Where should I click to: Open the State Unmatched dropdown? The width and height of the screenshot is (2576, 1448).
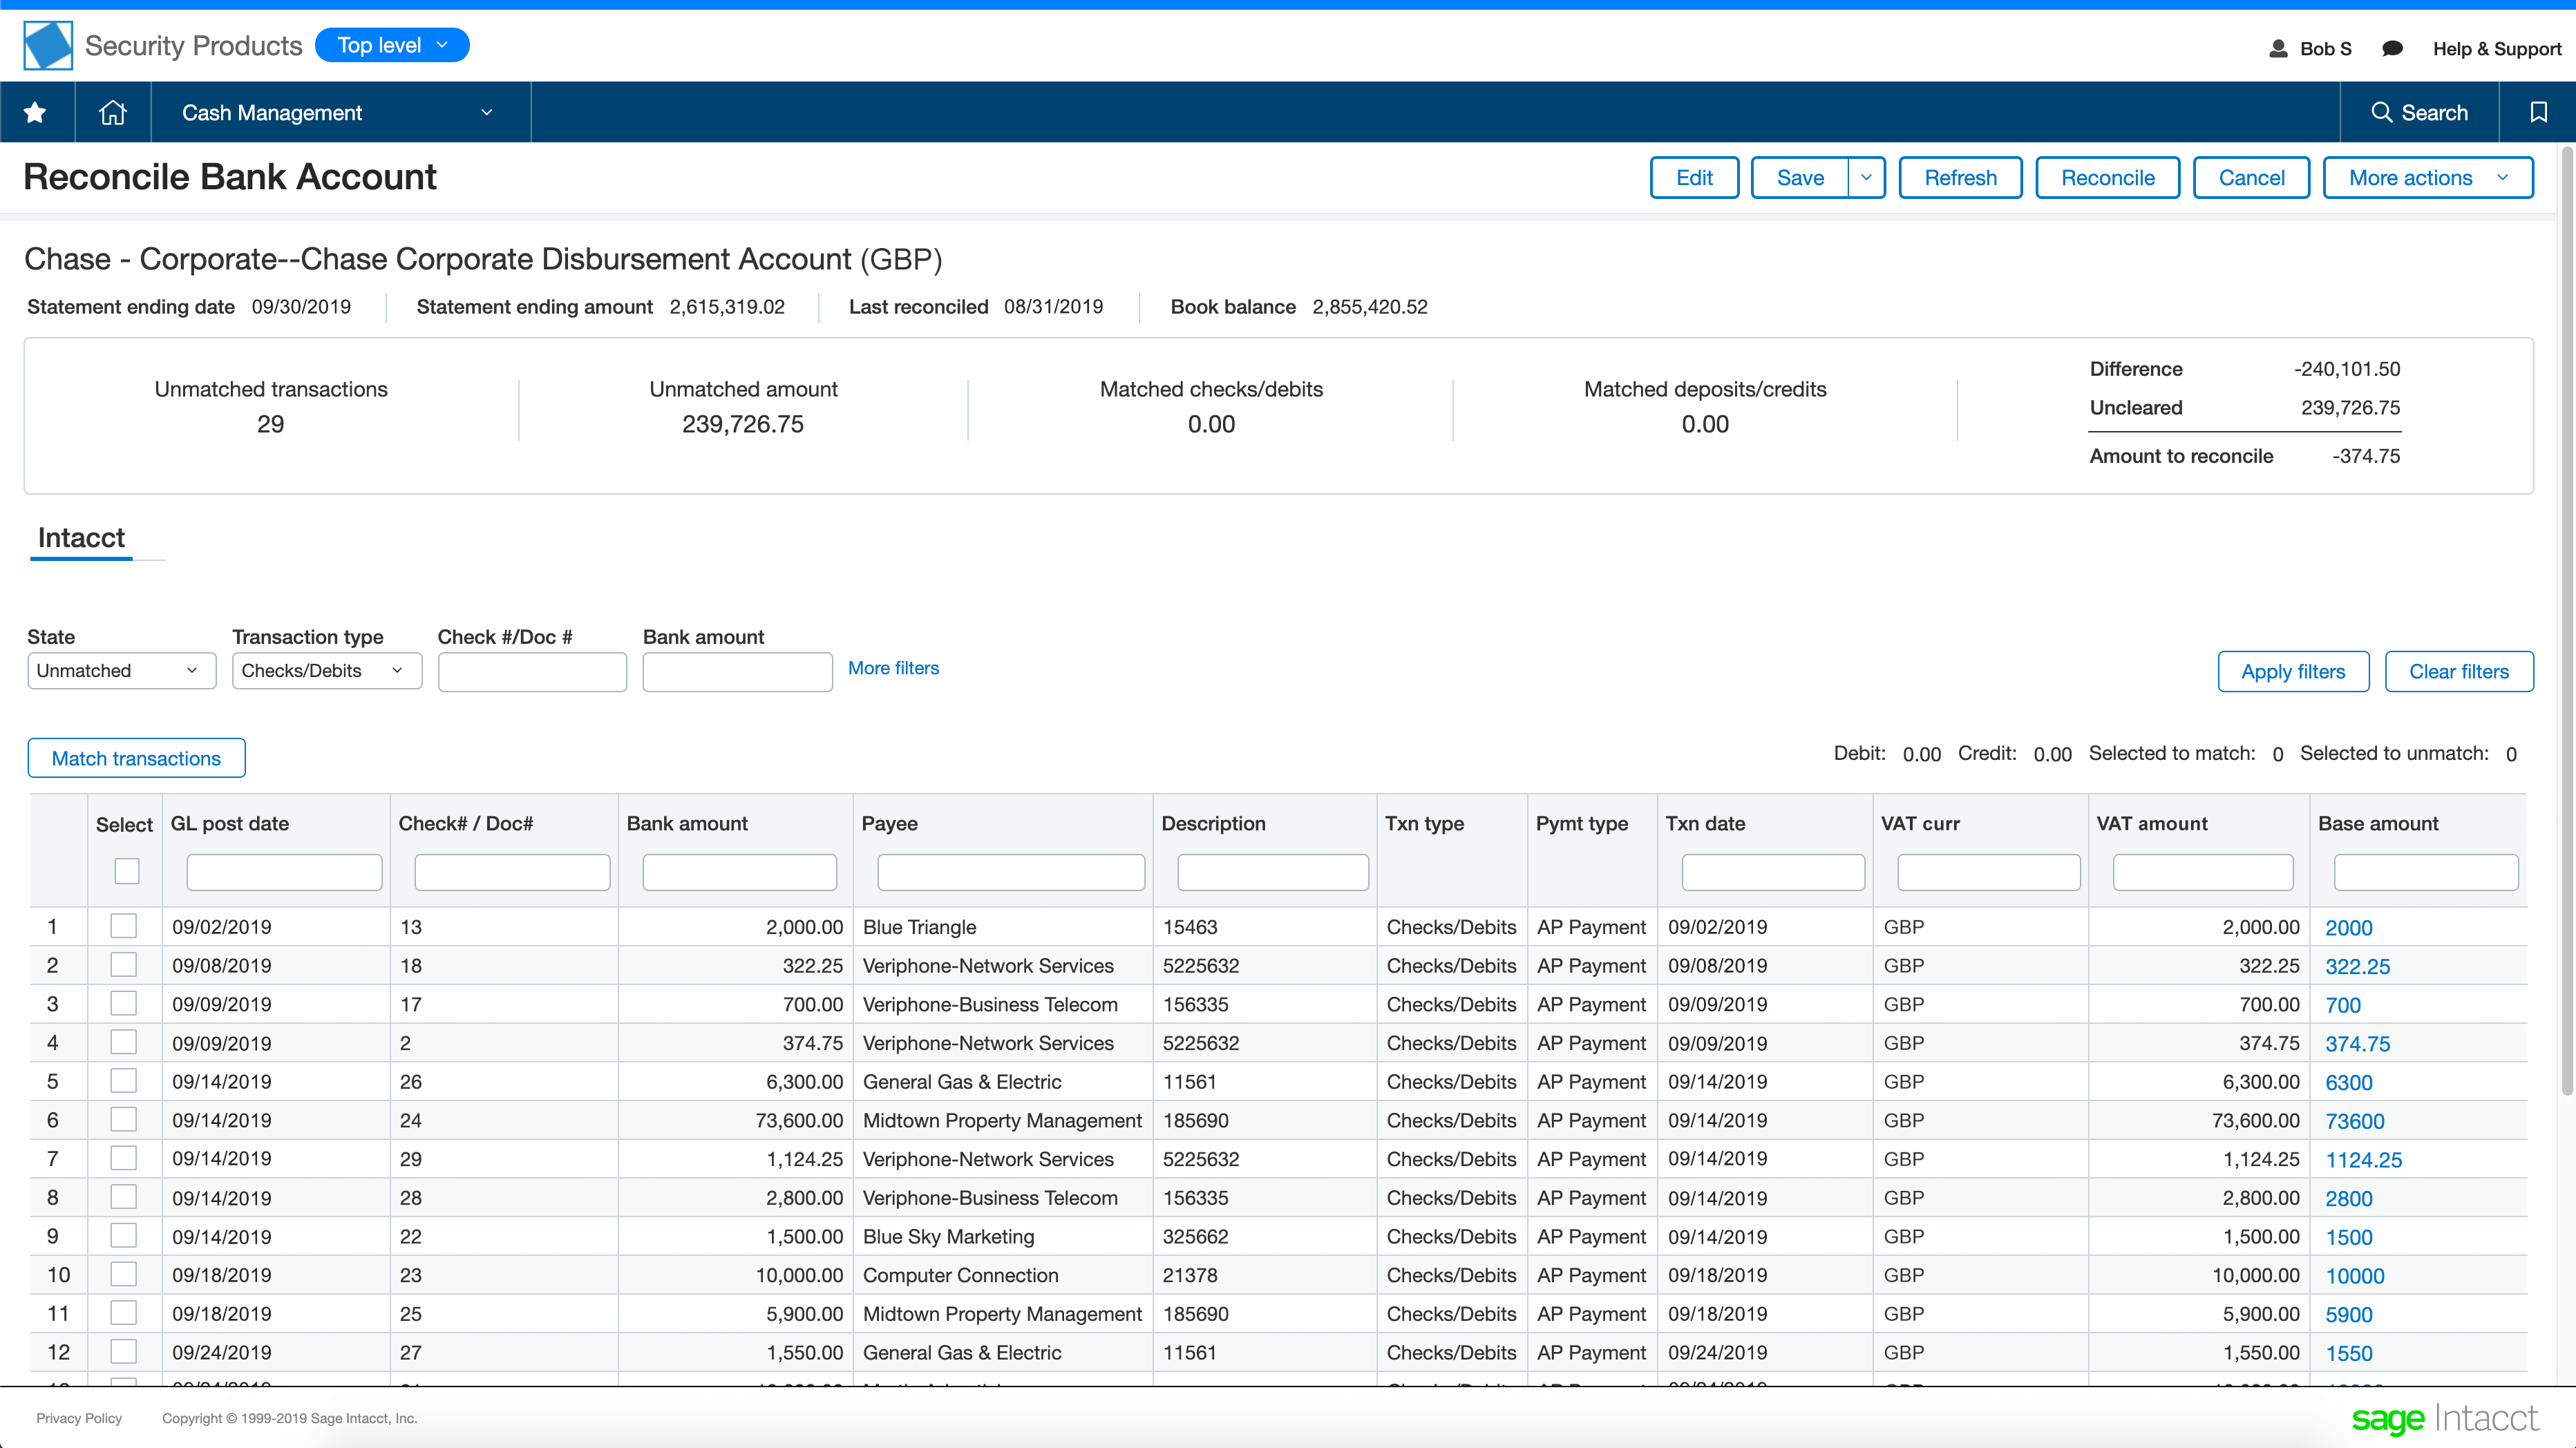point(120,670)
